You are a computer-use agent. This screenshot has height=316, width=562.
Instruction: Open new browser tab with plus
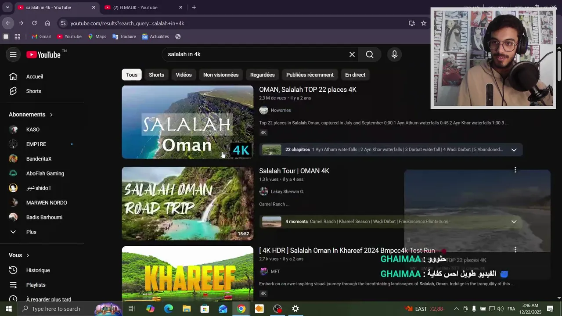pos(194,7)
